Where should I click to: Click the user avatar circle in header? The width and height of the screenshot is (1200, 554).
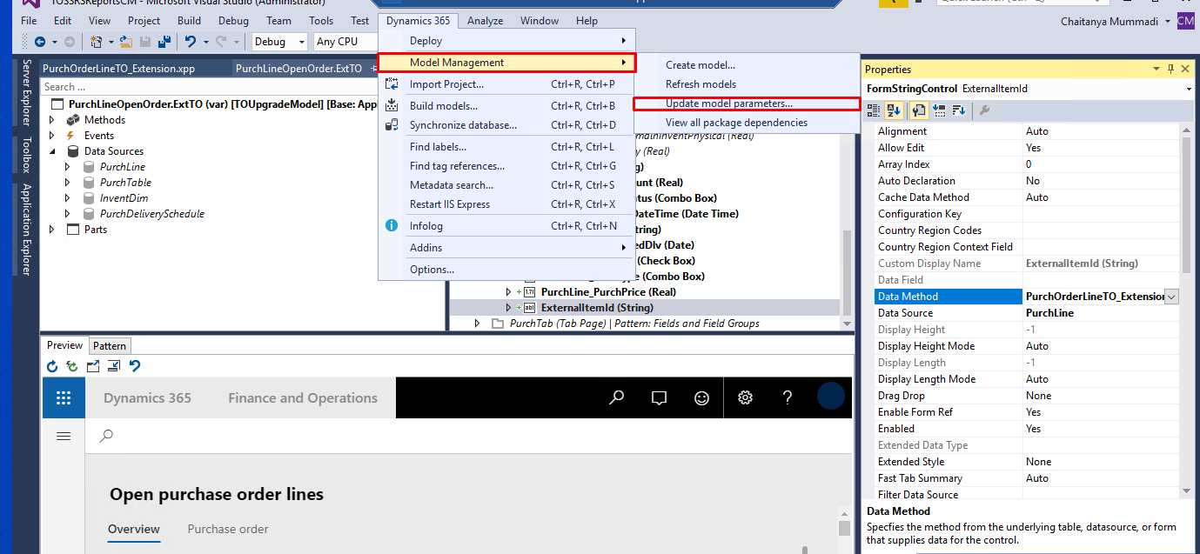pos(831,397)
